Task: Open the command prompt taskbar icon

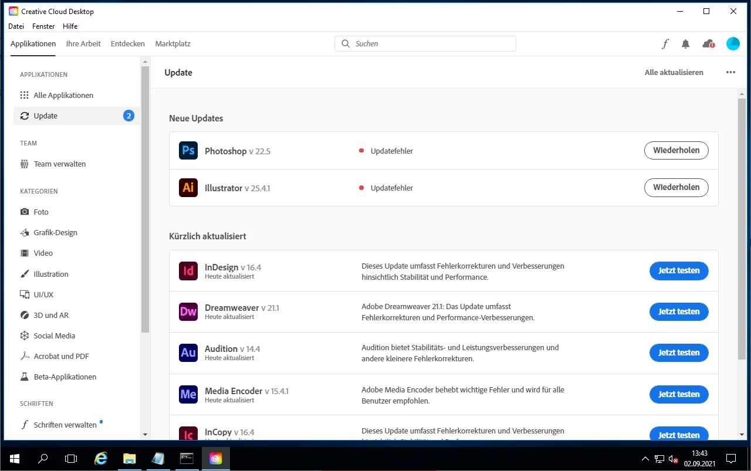Action: [x=187, y=459]
